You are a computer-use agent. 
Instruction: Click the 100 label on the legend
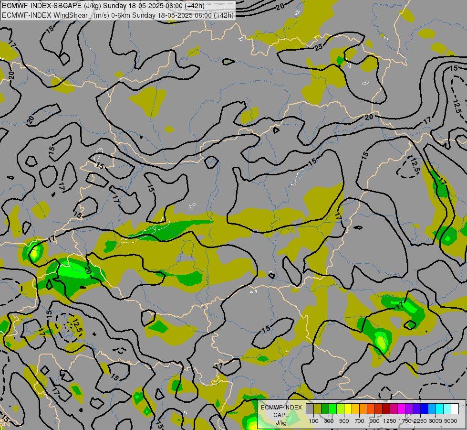pyautogui.click(x=313, y=421)
